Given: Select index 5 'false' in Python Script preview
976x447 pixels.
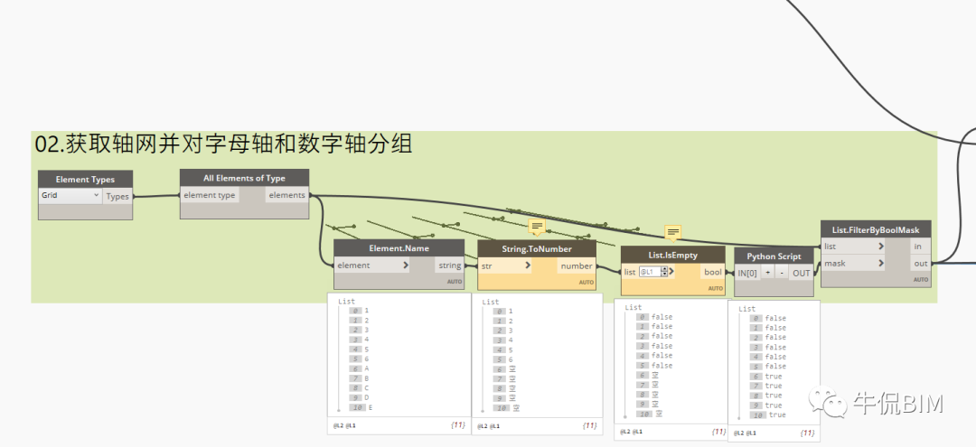Looking at the screenshot, I should coord(775,367).
